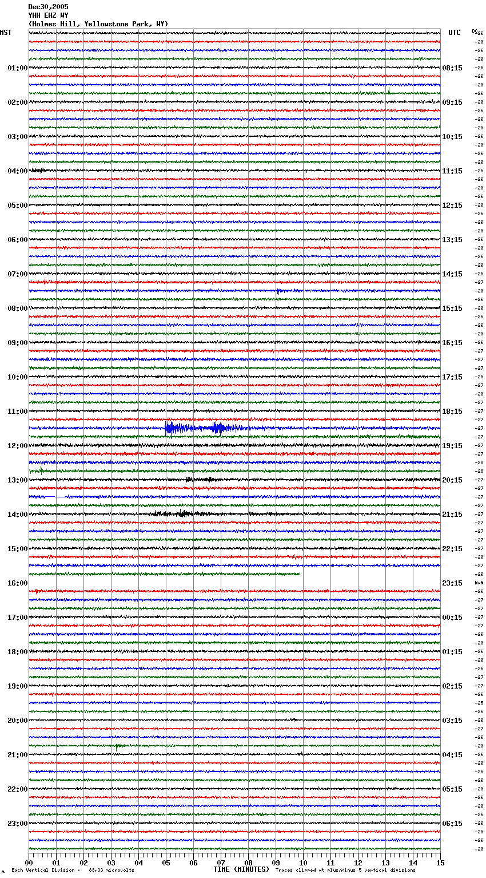Select the 18:00 MST row label

(x=18, y=652)
